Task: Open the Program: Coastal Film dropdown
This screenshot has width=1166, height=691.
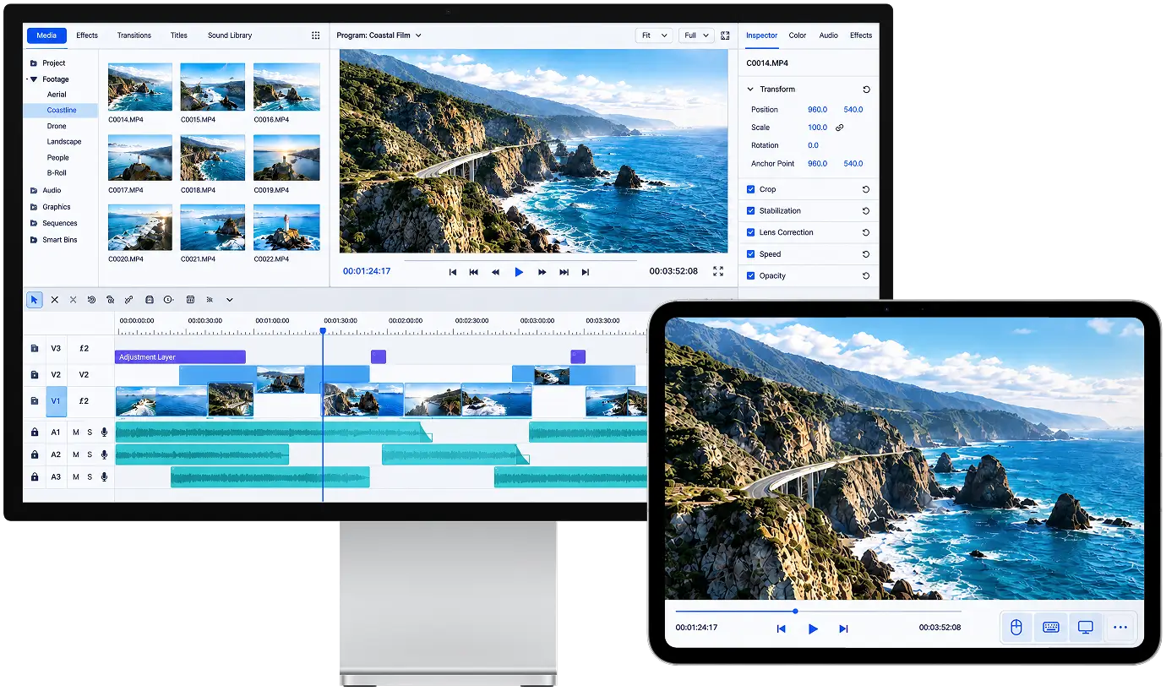Action: pyautogui.click(x=379, y=35)
